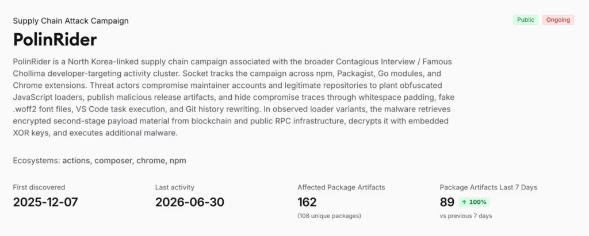Click the Affected Package Artifacts heading

[x=341, y=187]
